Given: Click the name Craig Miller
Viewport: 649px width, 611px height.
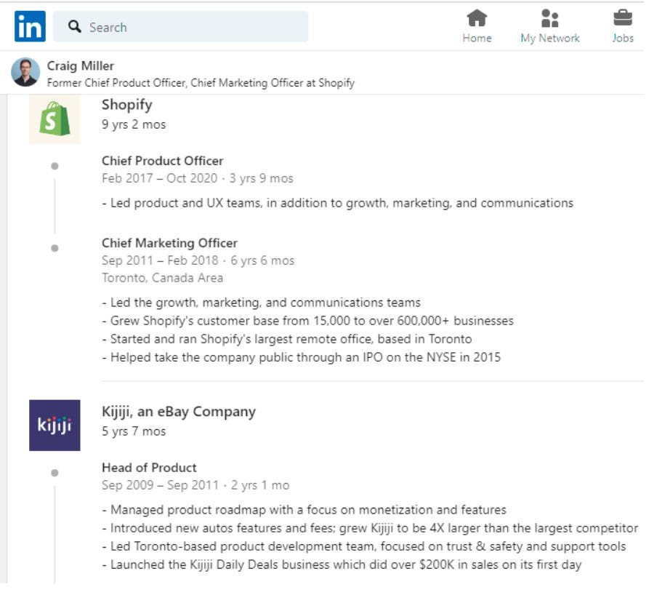Looking at the screenshot, I should (x=80, y=66).
